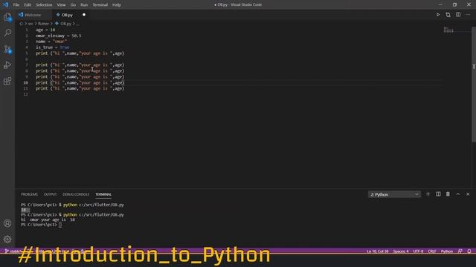Change the CRLF line ending setting
The image size is (476, 267).
[431, 251]
